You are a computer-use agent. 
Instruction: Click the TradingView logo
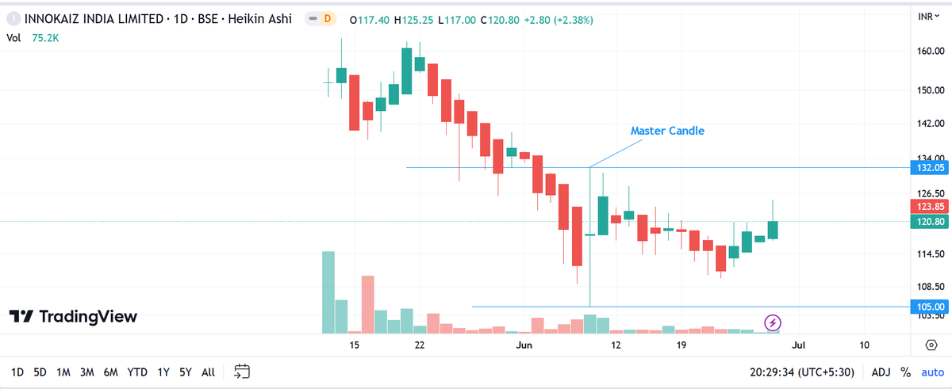73,316
